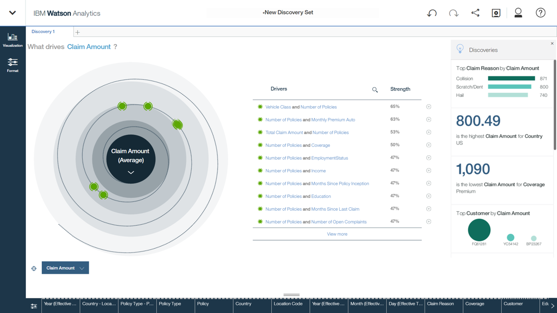
Task: Switch to the Discovery 1 tab
Action: point(44,31)
